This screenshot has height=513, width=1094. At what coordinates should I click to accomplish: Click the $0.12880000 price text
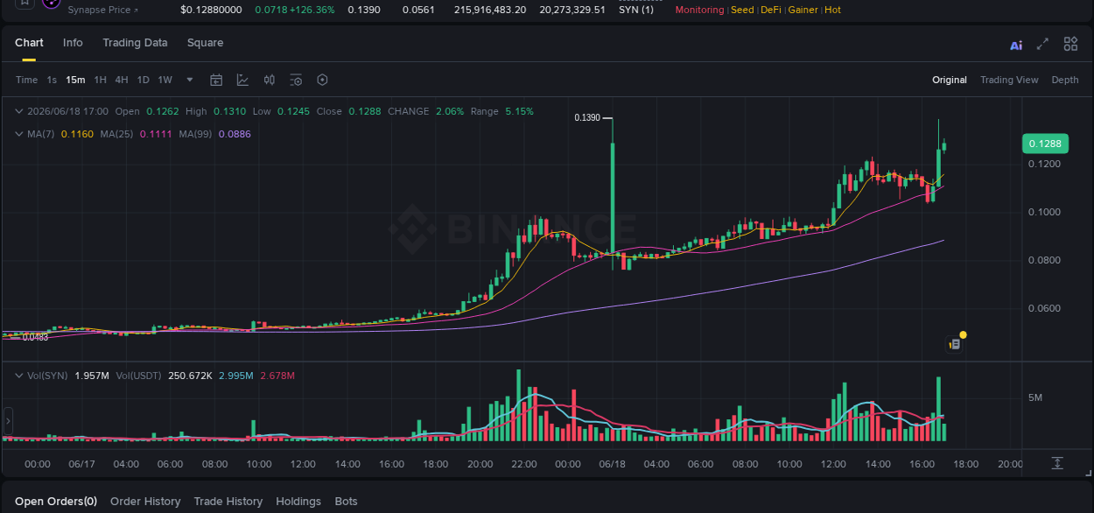coord(211,10)
